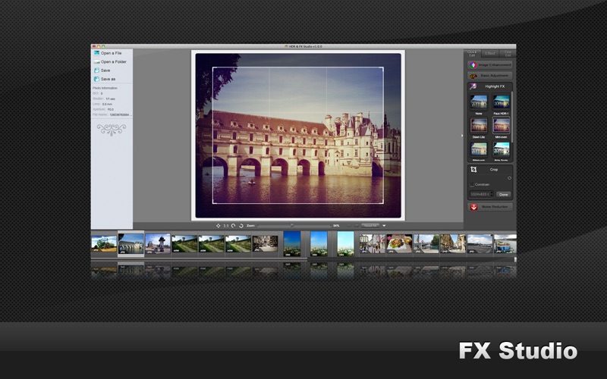
Task: Enable the Constrain checkbox
Action: click(472, 184)
